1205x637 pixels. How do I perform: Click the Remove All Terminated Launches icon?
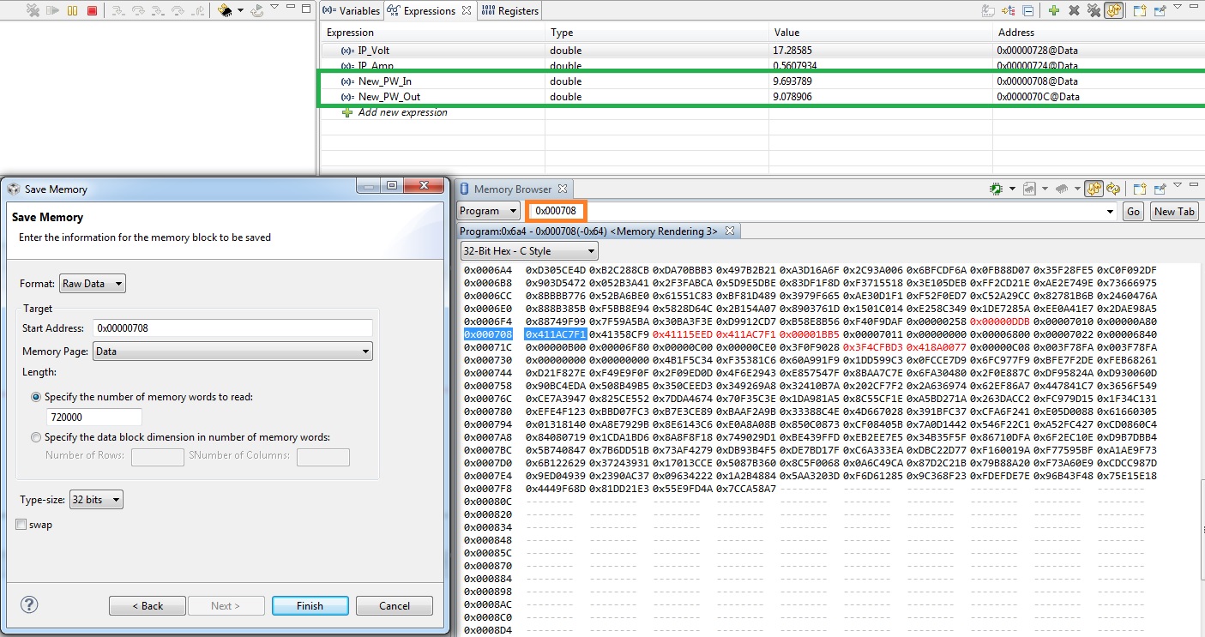click(33, 11)
